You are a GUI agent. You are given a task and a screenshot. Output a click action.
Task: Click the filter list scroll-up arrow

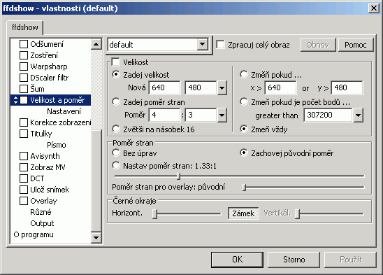point(96,44)
